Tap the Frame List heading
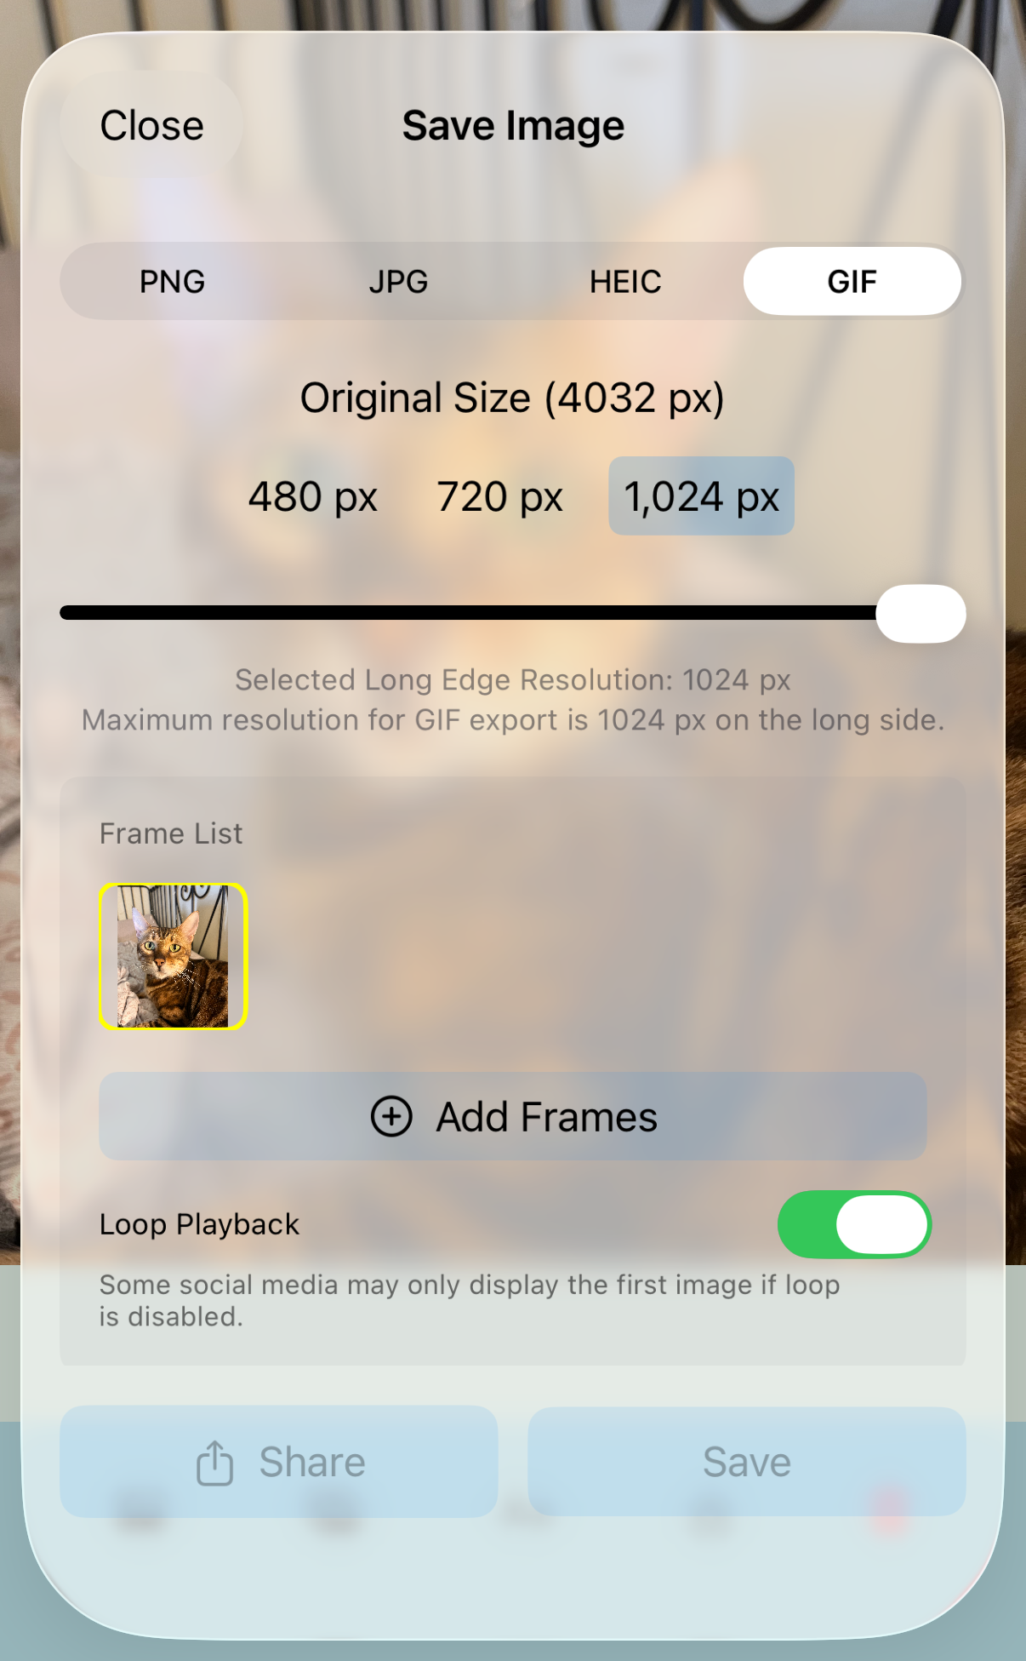The image size is (1026, 1661). tap(171, 833)
